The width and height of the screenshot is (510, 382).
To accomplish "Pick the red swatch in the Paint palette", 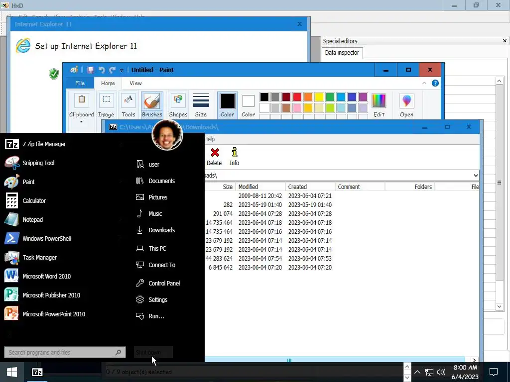I will click(297, 97).
